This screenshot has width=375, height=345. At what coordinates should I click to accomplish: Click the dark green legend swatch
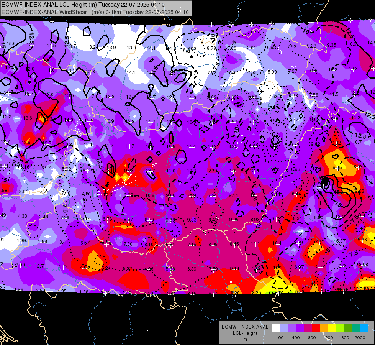coord(348,328)
